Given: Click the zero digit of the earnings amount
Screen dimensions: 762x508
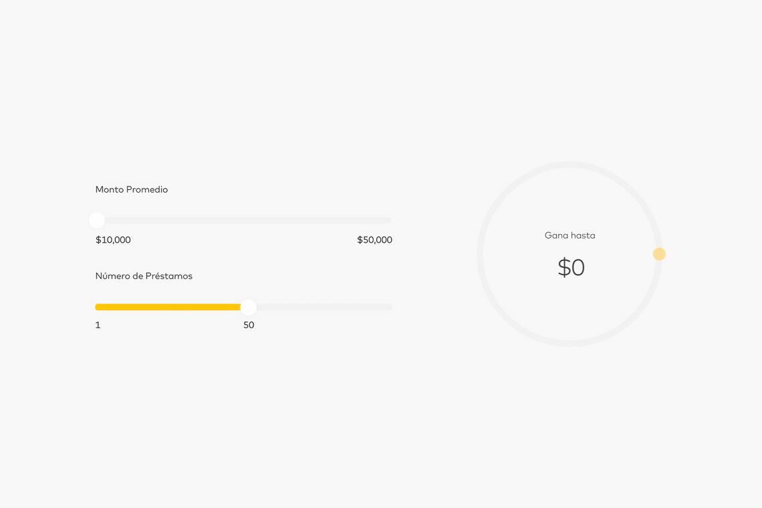Looking at the screenshot, I should pyautogui.click(x=578, y=268).
